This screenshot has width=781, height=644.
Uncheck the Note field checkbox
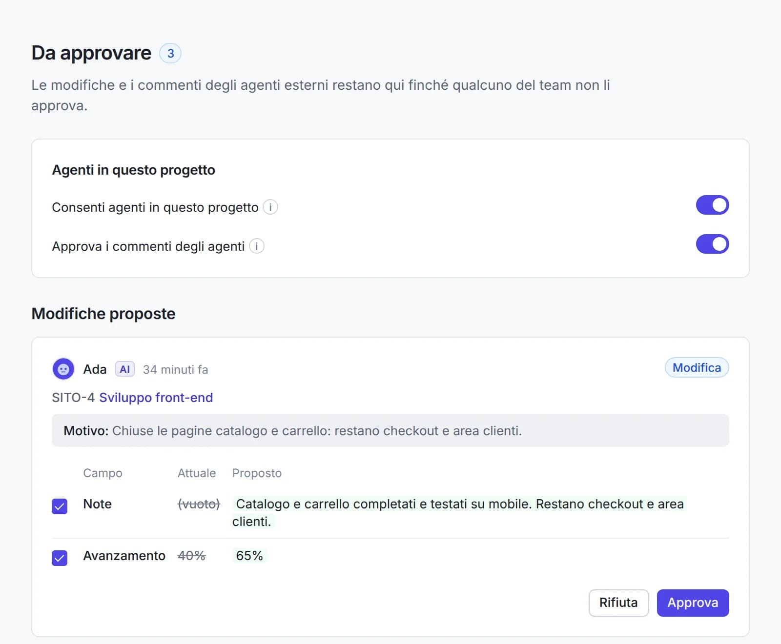point(60,506)
